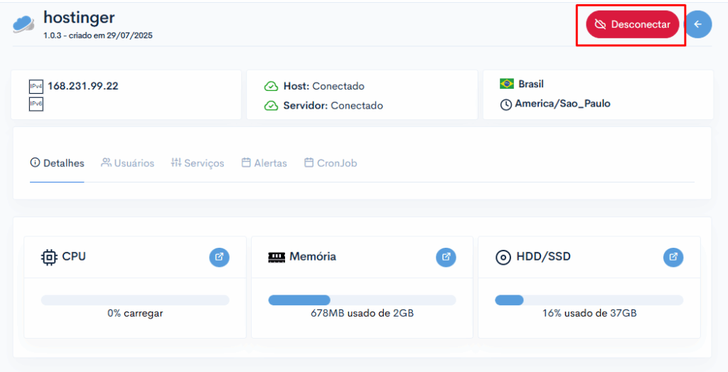Click the hostinger cloud logo icon
This screenshot has width=728, height=372.
click(23, 24)
